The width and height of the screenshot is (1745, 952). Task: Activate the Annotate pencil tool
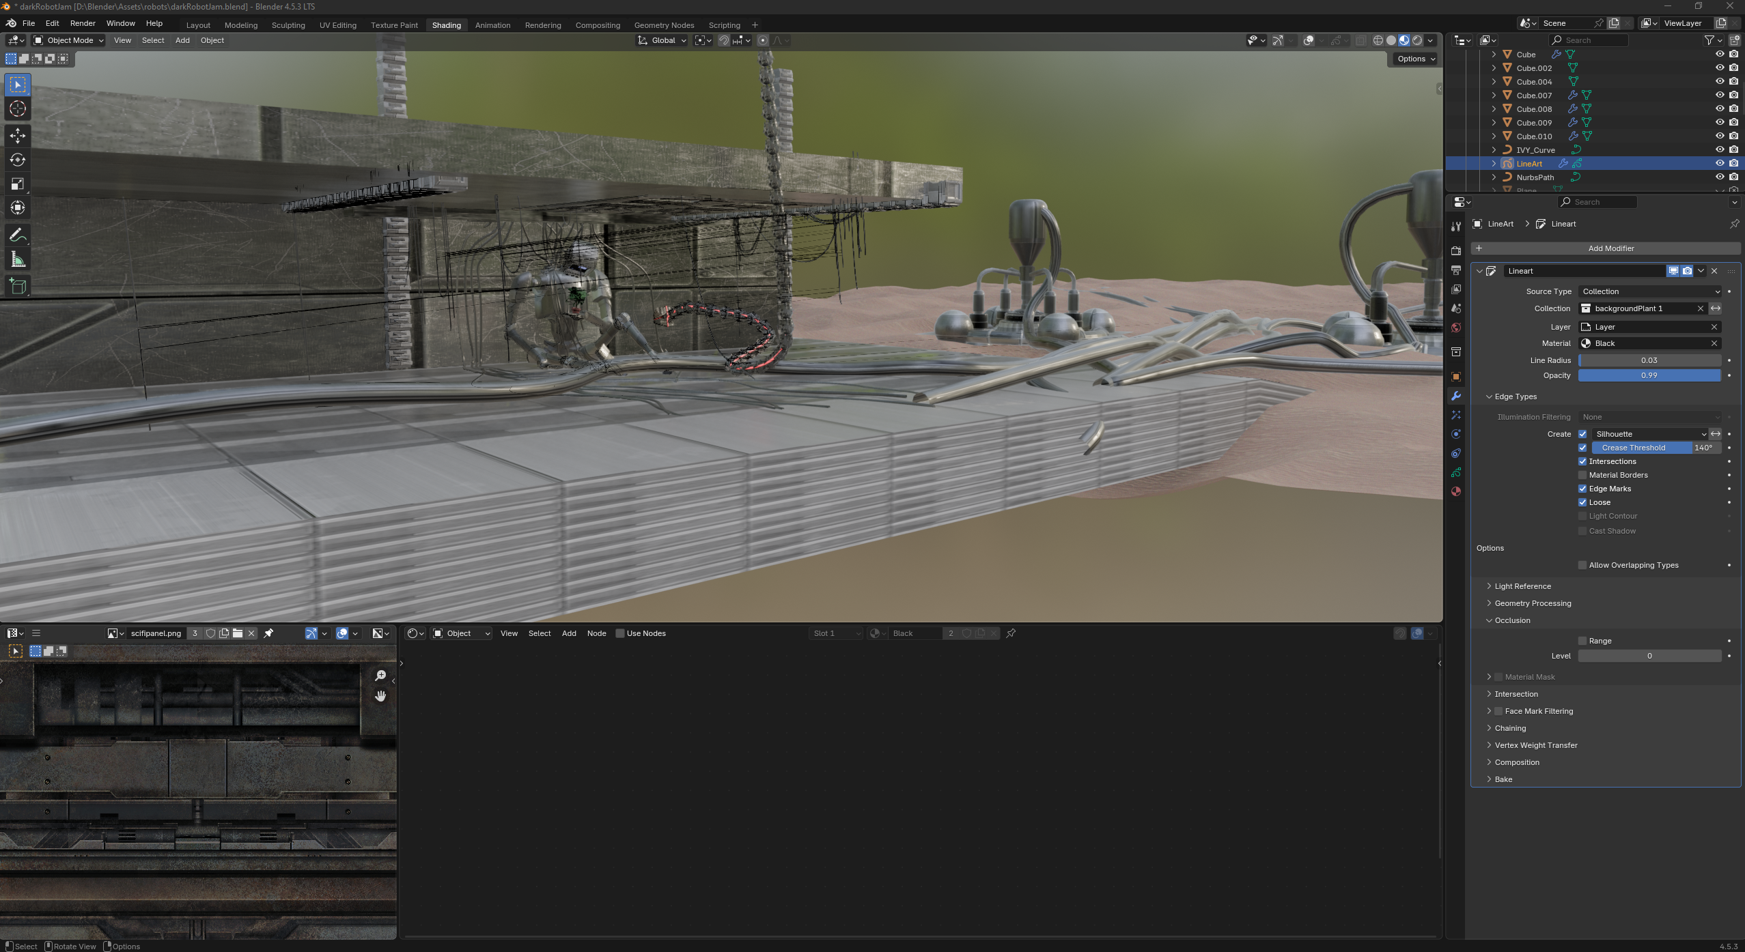pyautogui.click(x=18, y=235)
